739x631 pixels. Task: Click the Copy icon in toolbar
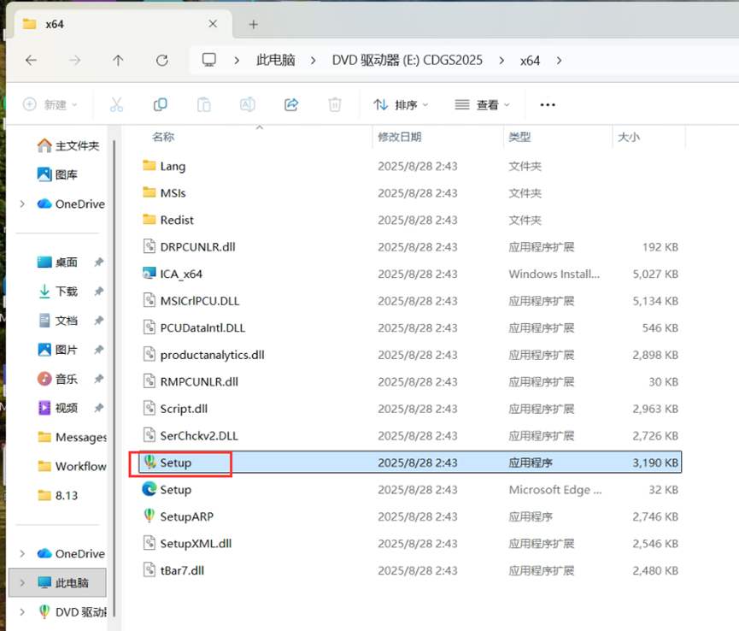coord(160,104)
